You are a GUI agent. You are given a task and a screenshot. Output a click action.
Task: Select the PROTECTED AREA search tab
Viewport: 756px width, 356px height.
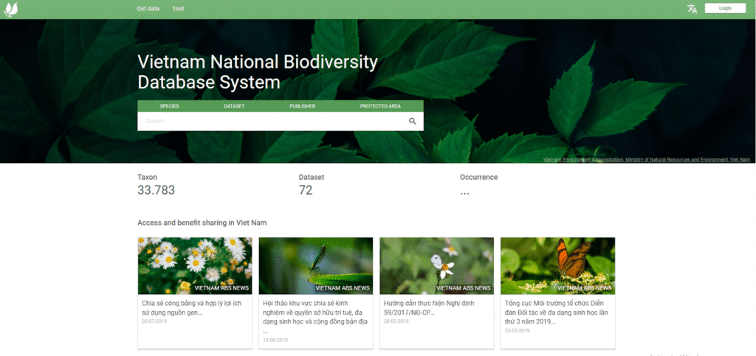380,106
